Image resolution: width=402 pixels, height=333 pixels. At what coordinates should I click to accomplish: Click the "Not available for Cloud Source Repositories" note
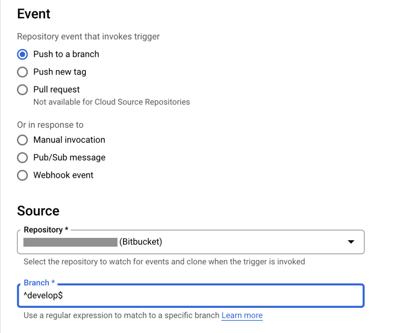(x=112, y=102)
